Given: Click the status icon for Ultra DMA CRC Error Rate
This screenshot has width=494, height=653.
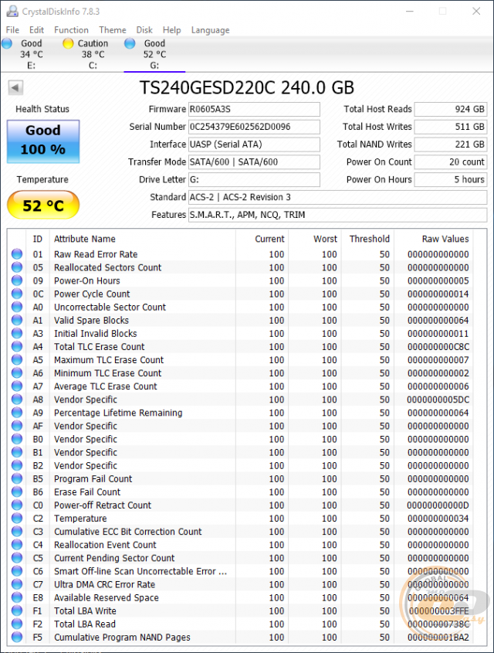Looking at the screenshot, I should click(x=17, y=584).
